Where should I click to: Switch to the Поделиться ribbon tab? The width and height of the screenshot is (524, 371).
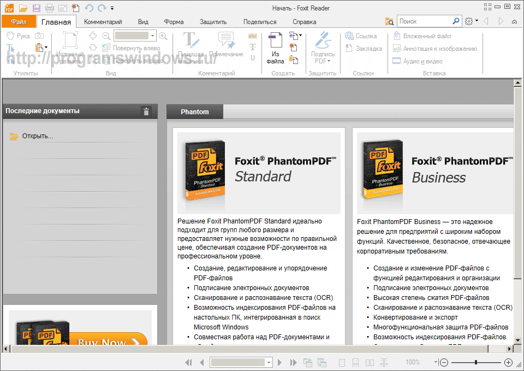click(260, 22)
